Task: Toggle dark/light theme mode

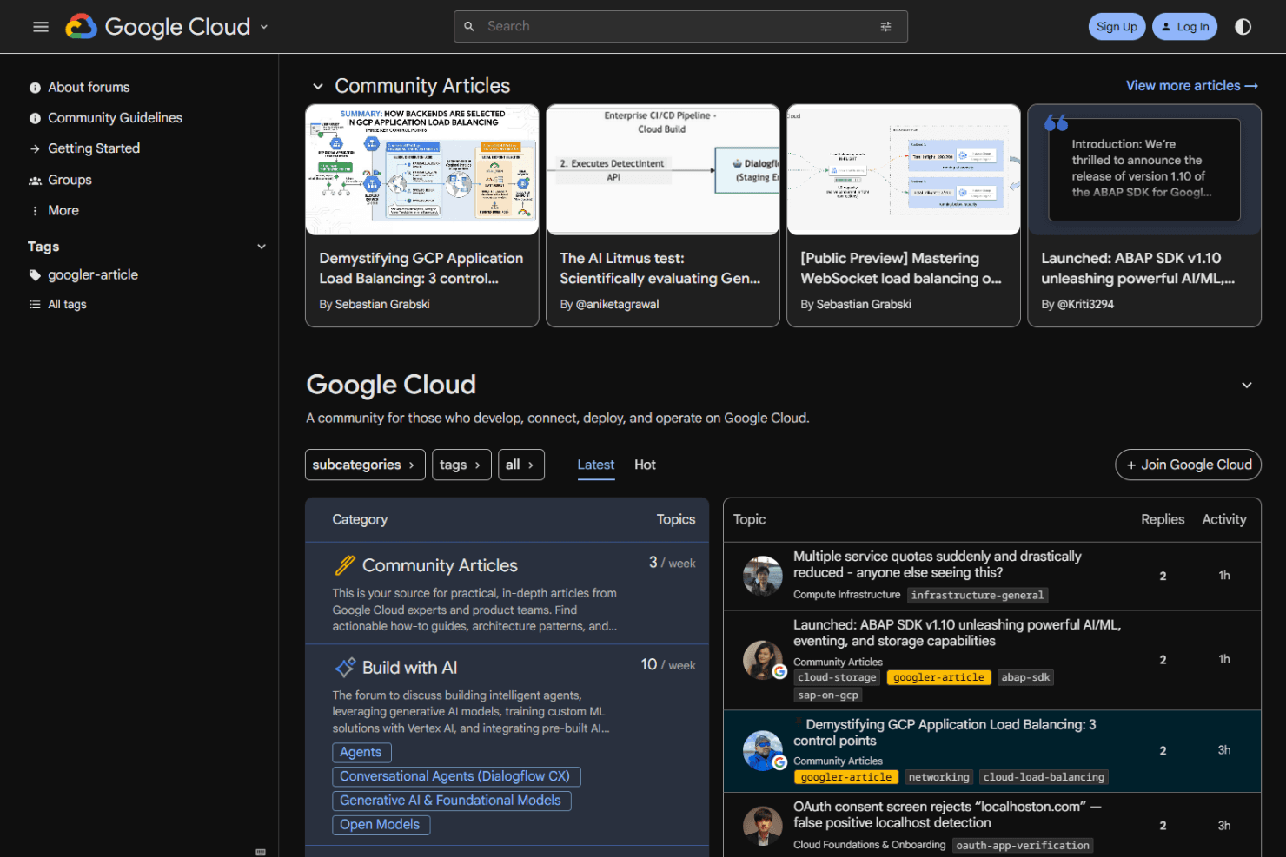Action: 1243,27
